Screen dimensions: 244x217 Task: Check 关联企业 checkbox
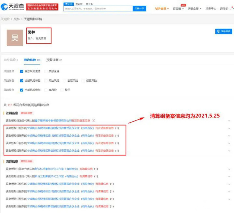coord(46,71)
